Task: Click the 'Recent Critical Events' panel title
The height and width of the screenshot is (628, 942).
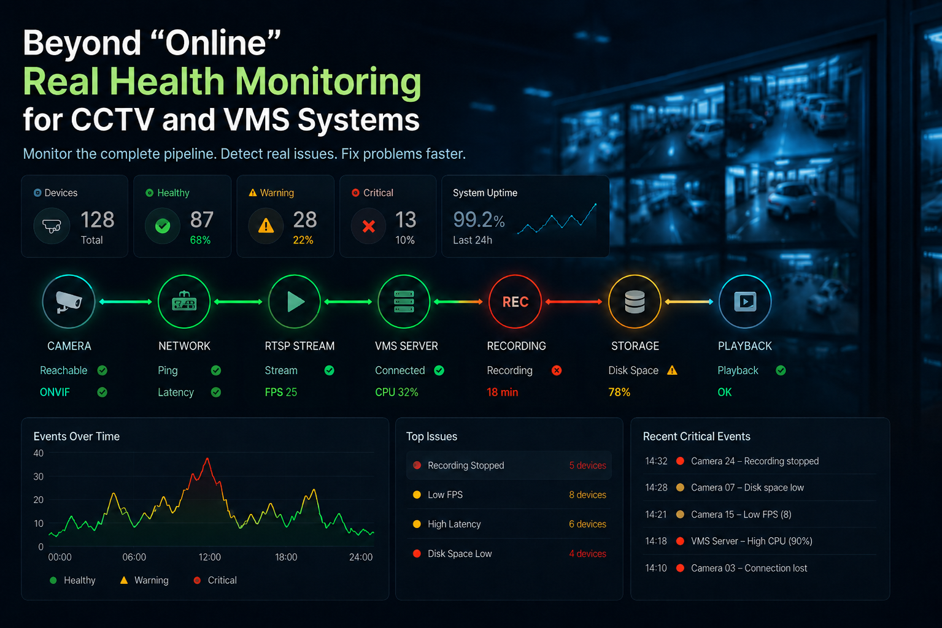Action: [697, 437]
